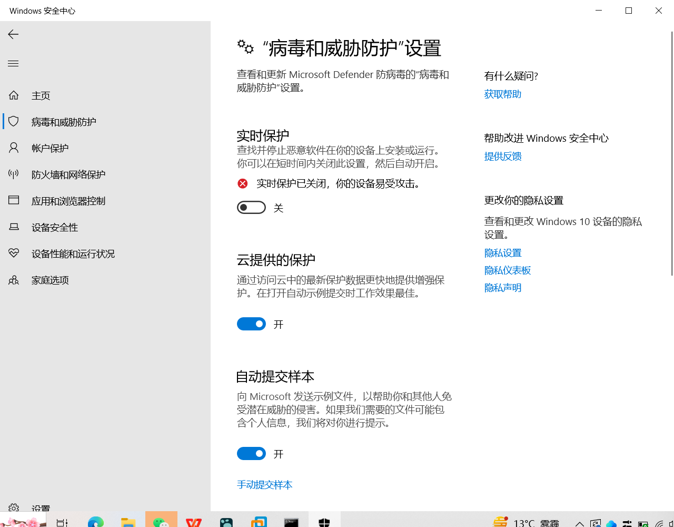
Task: Open Task View on the taskbar
Action: [x=62, y=522]
